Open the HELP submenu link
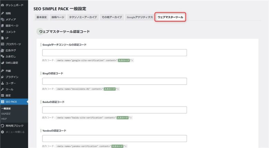 click(4, 119)
